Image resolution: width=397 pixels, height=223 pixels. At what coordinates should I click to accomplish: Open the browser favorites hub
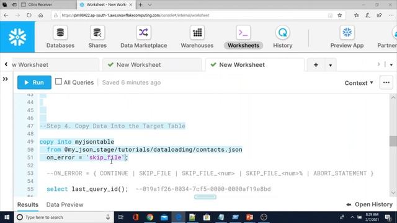click(357, 15)
